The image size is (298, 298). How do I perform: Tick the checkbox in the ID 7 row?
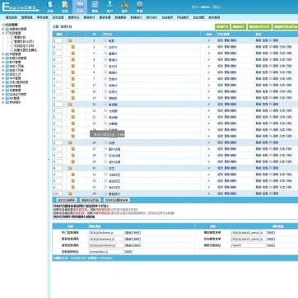tap(105, 78)
